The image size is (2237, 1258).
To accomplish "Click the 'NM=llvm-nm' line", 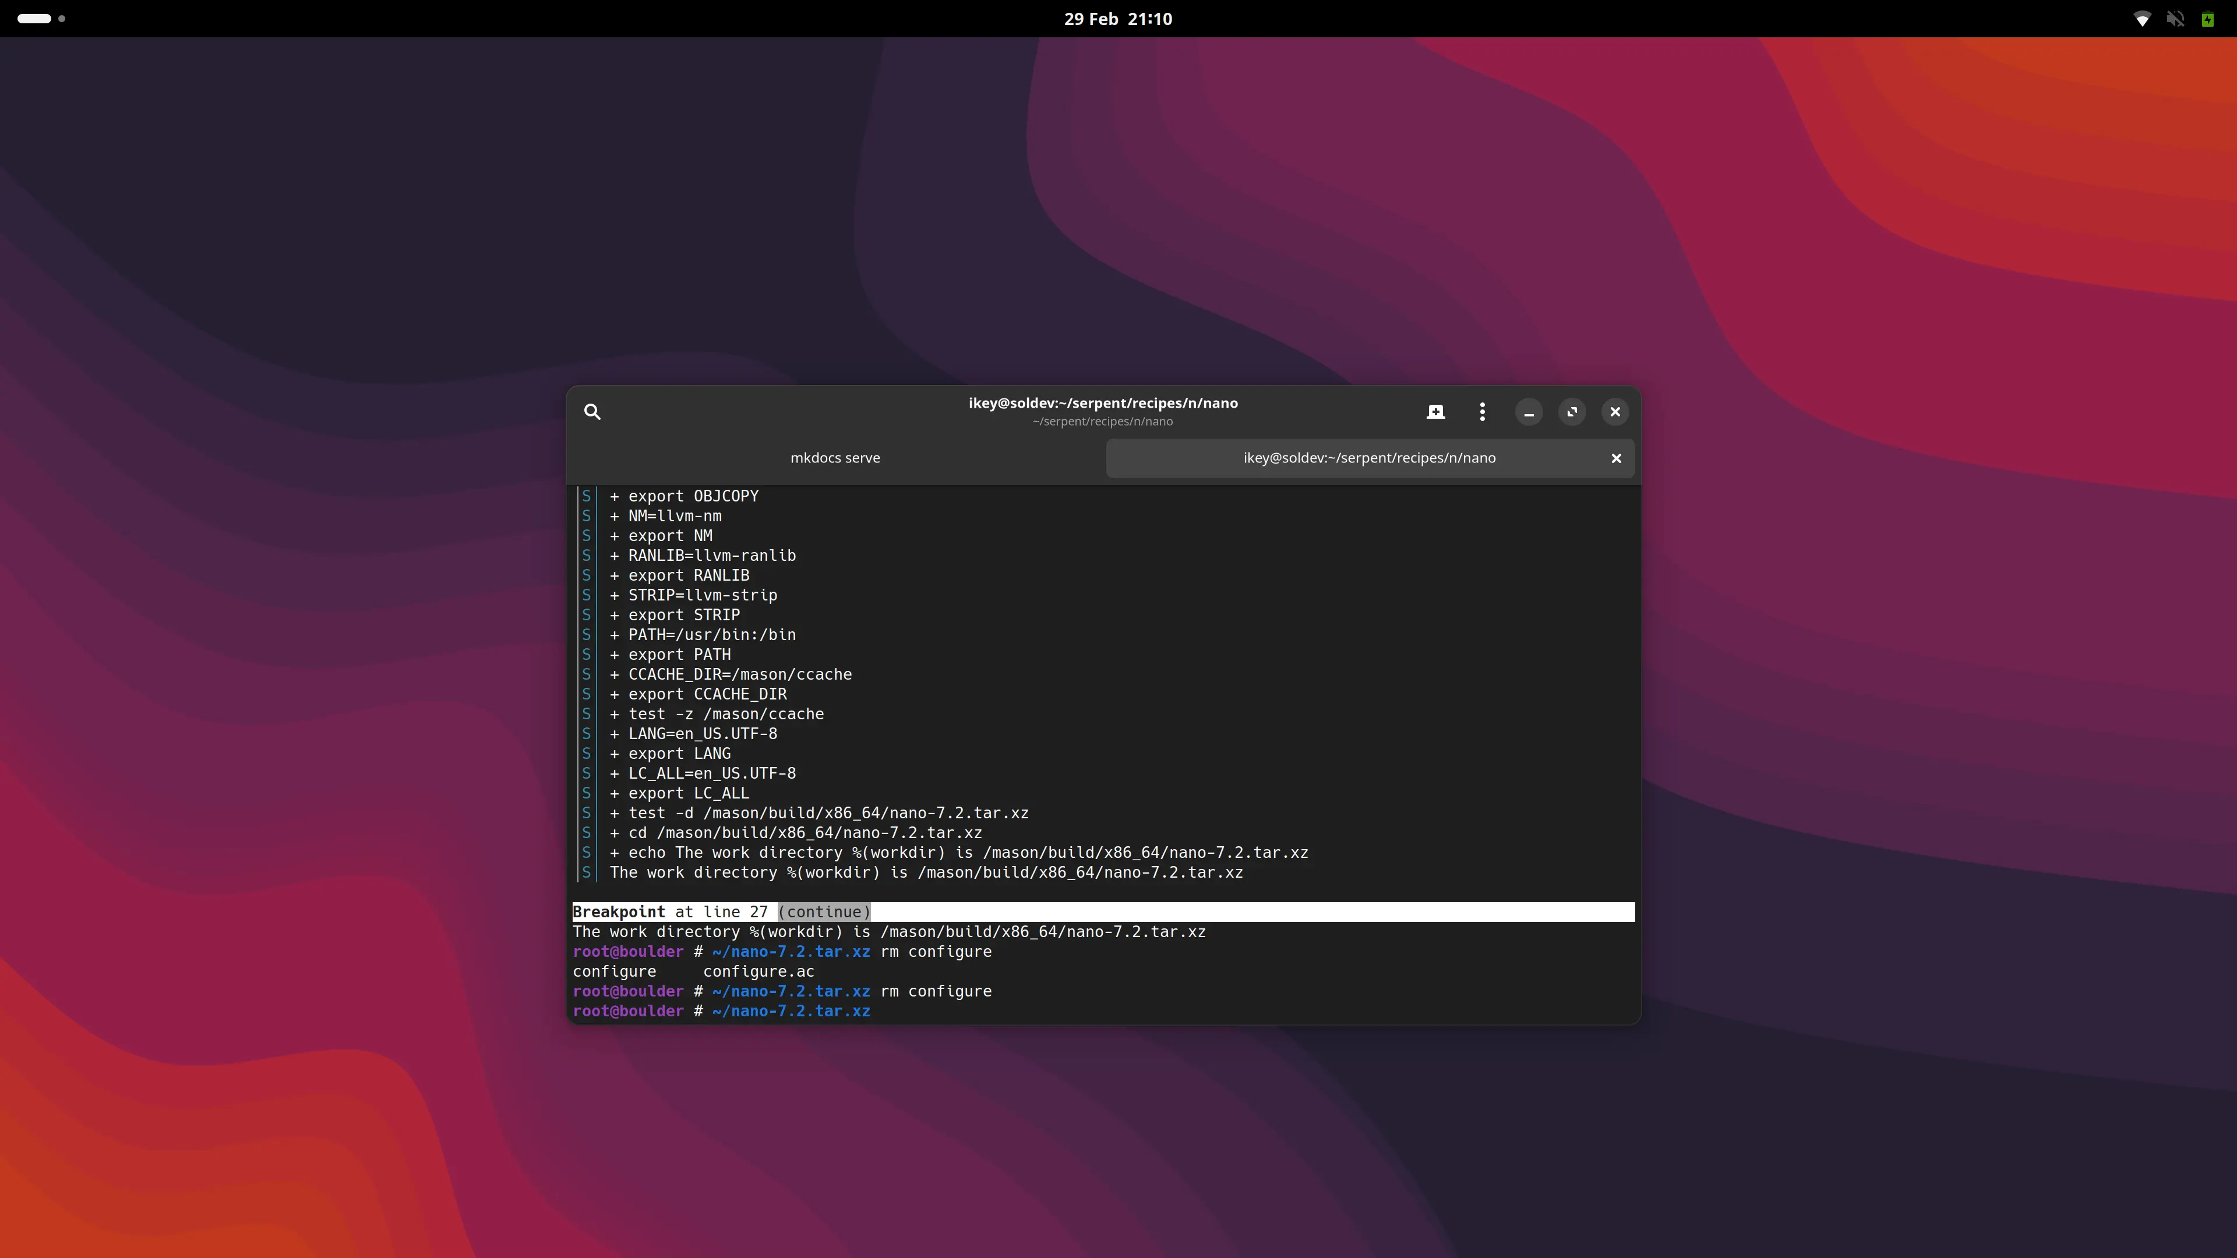I will coord(665,515).
